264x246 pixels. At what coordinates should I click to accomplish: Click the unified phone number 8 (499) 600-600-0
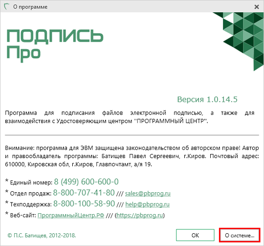pos(86,181)
